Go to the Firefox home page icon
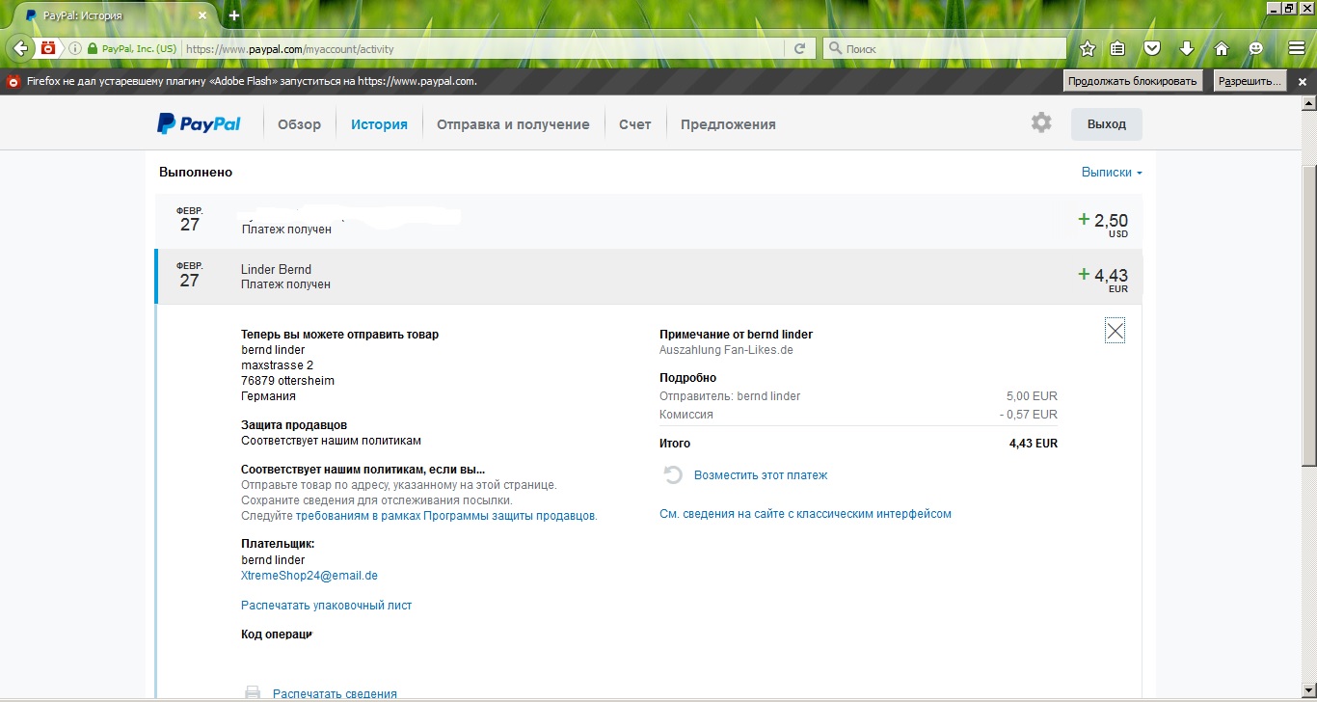 [x=1221, y=48]
